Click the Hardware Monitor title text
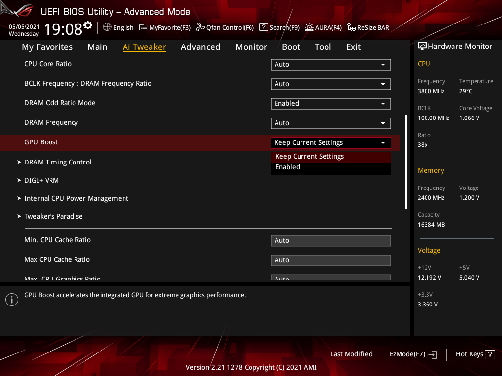This screenshot has width=502, height=376. pos(460,47)
